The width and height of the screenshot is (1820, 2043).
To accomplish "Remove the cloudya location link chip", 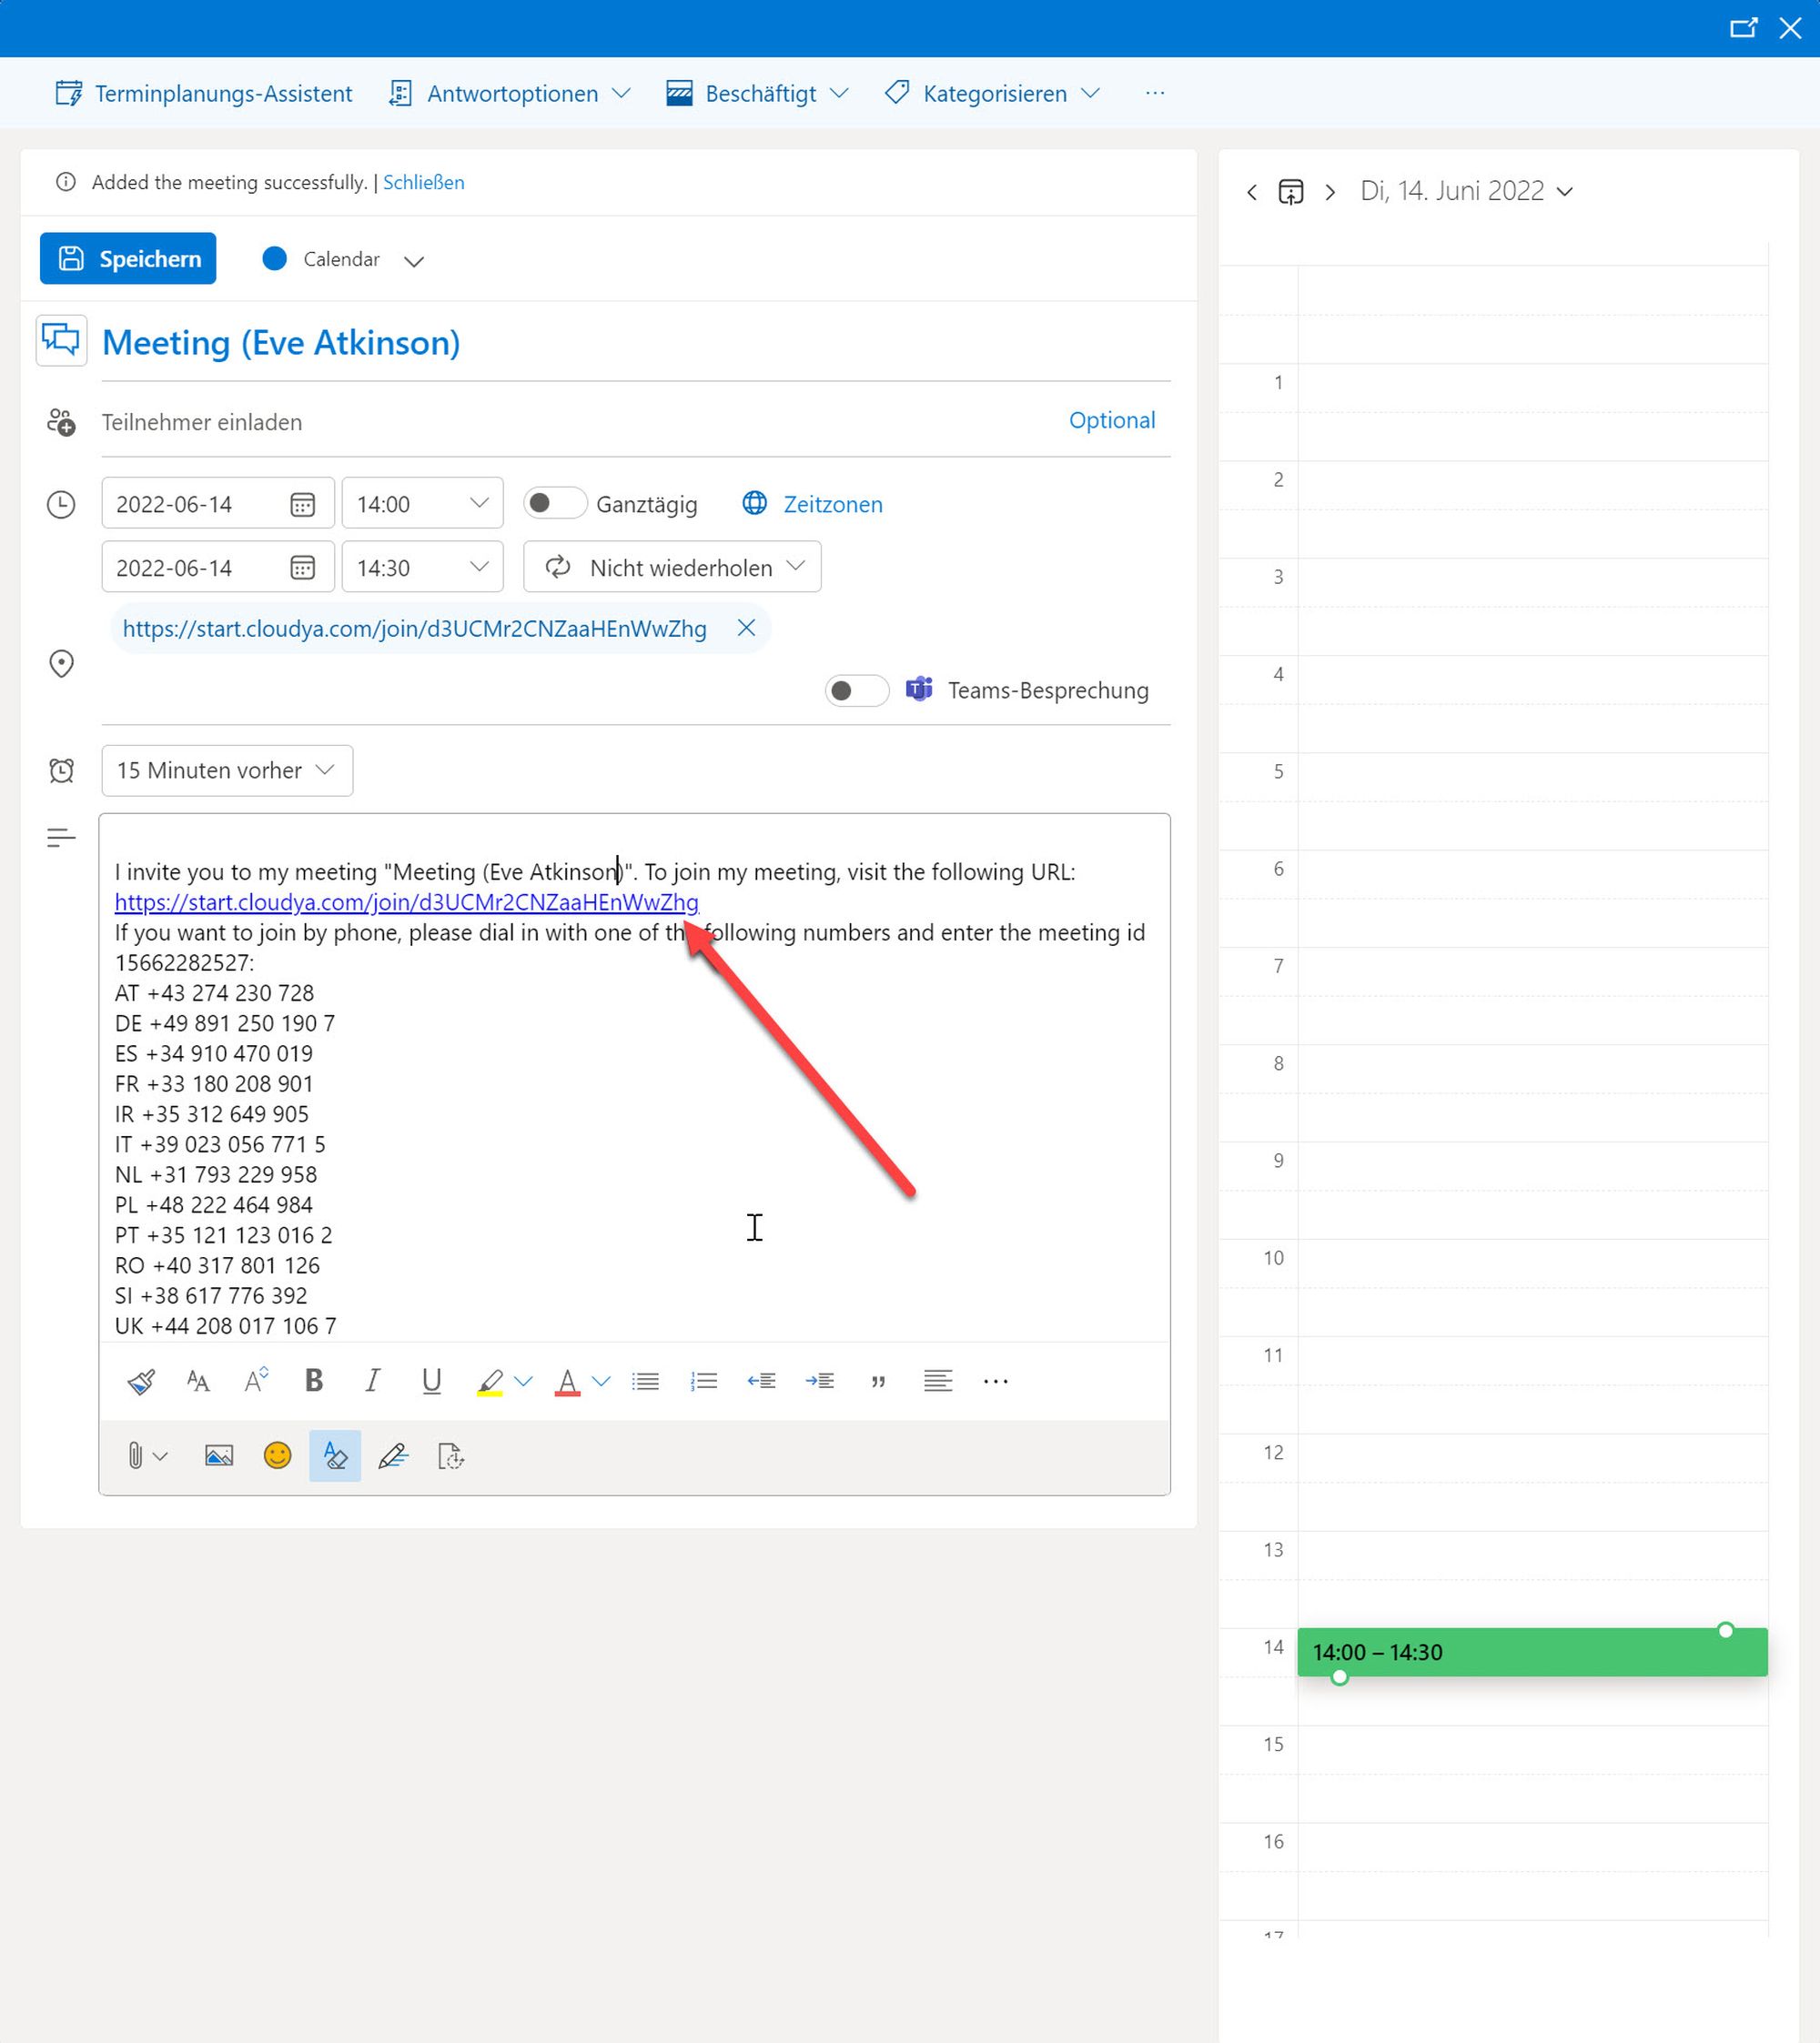I will click(x=746, y=628).
